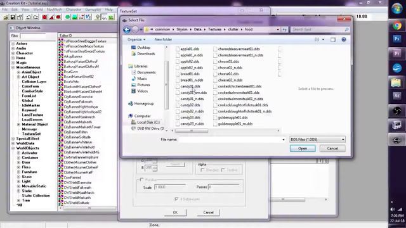Open the Gameplay menu
This screenshot has height=228, width=406.
(x=93, y=9)
